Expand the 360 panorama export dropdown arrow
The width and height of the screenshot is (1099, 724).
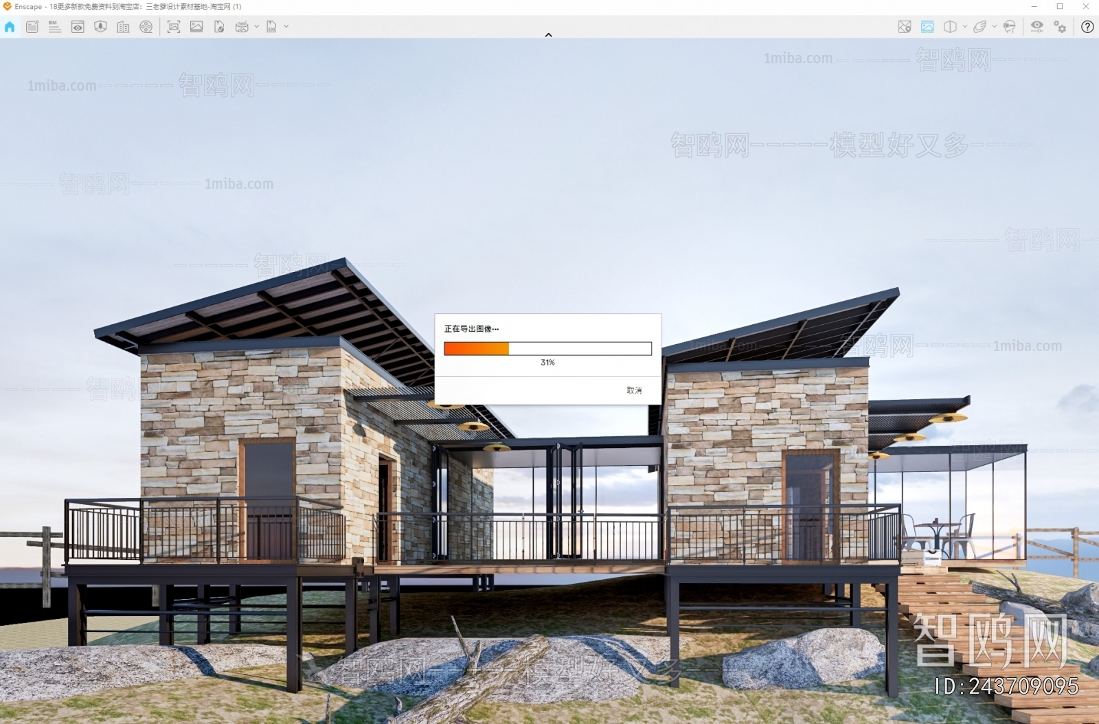coord(257,27)
